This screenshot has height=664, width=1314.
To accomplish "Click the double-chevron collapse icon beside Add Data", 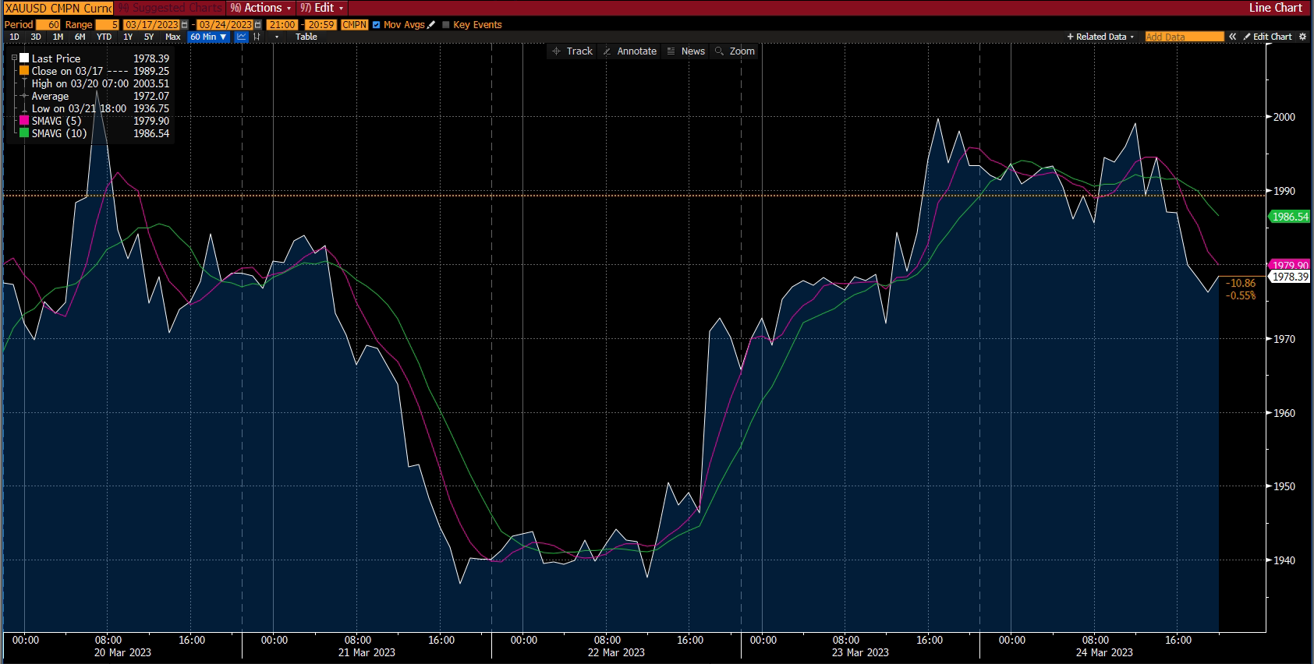I will (1232, 37).
